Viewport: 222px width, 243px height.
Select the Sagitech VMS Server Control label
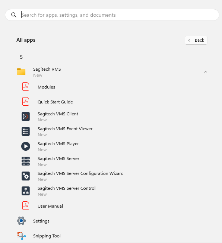67,188
